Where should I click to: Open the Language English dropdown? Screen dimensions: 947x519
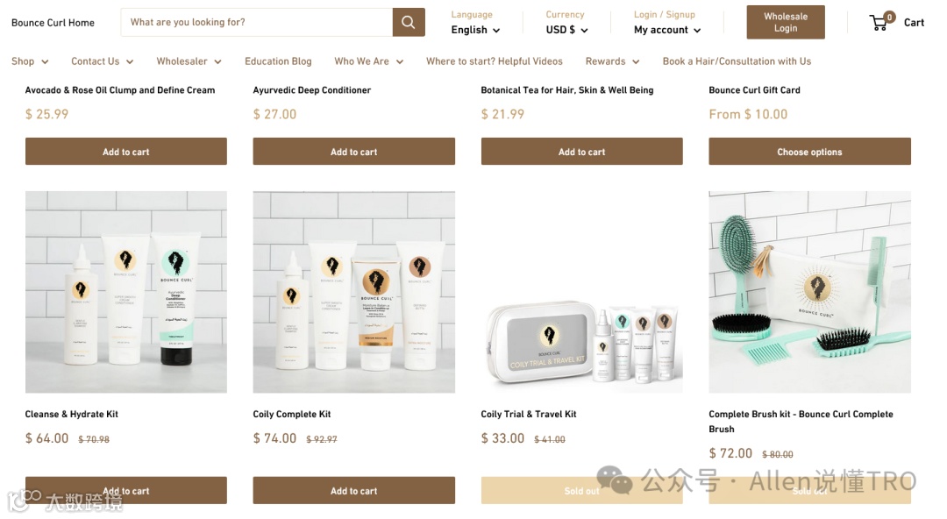[475, 30]
